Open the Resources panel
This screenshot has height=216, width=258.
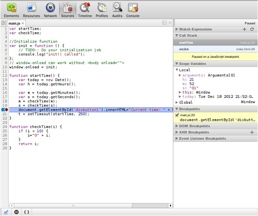click(x=31, y=10)
